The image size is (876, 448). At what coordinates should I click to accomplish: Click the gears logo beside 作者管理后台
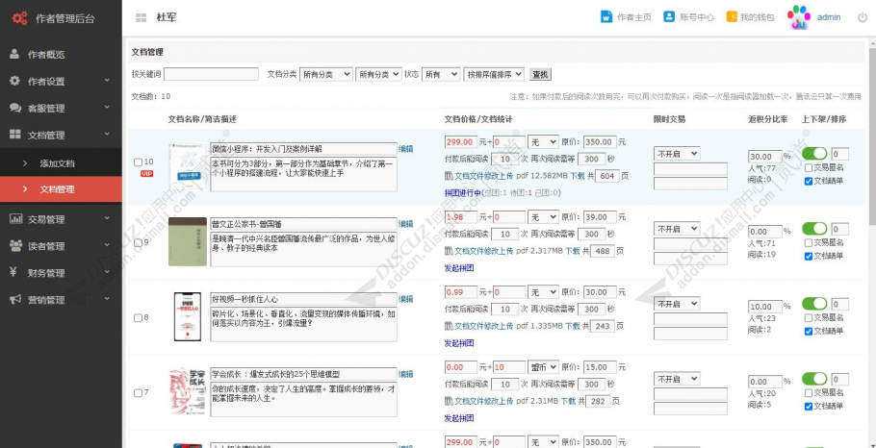tap(20, 18)
